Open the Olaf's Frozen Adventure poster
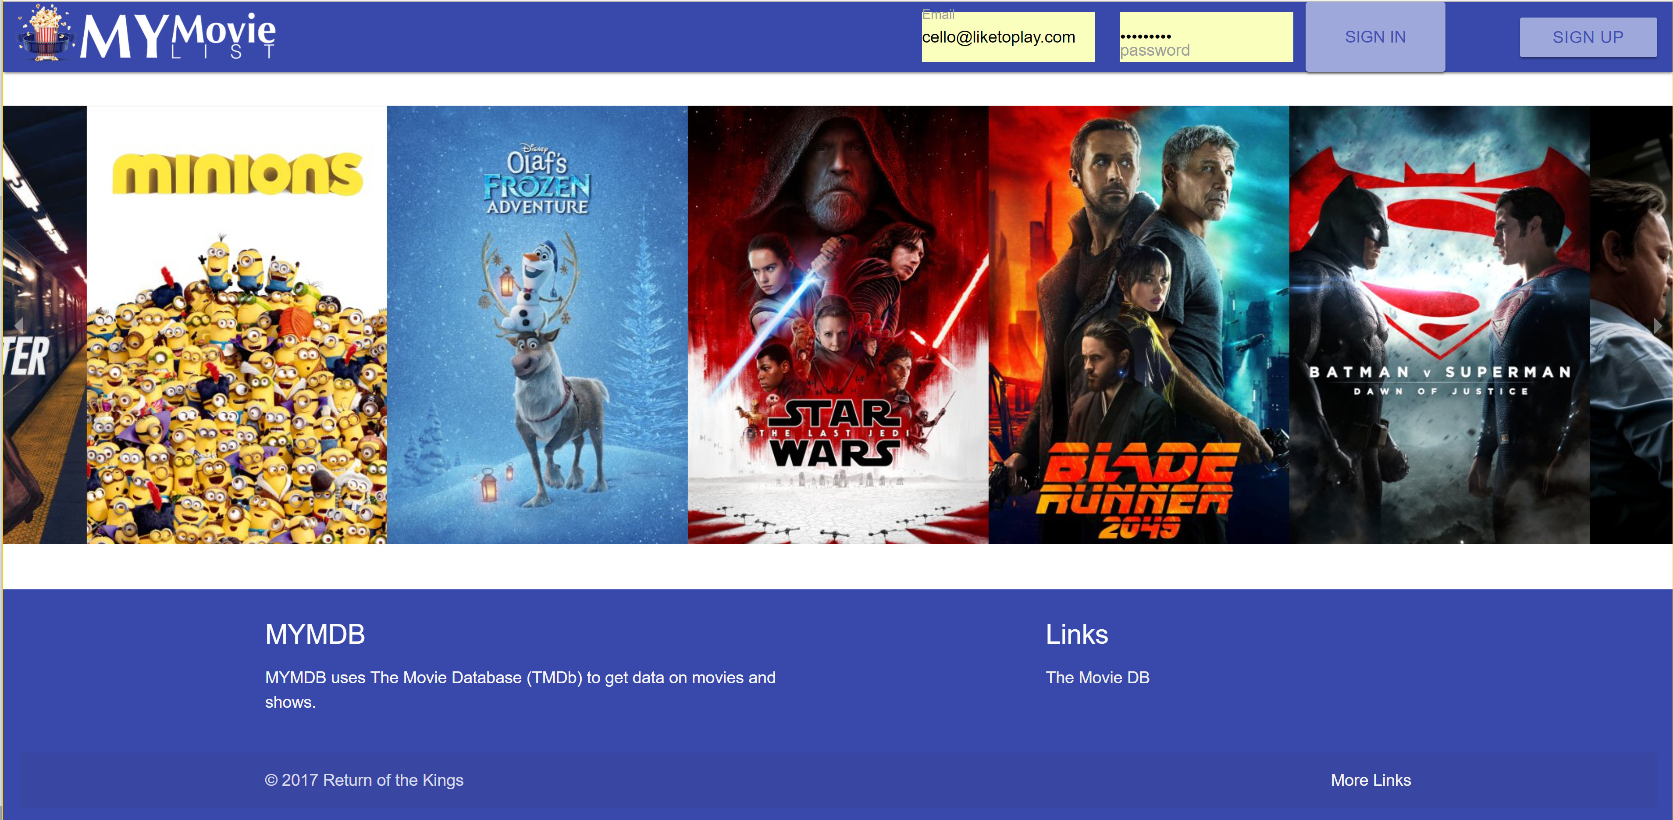 [x=537, y=325]
